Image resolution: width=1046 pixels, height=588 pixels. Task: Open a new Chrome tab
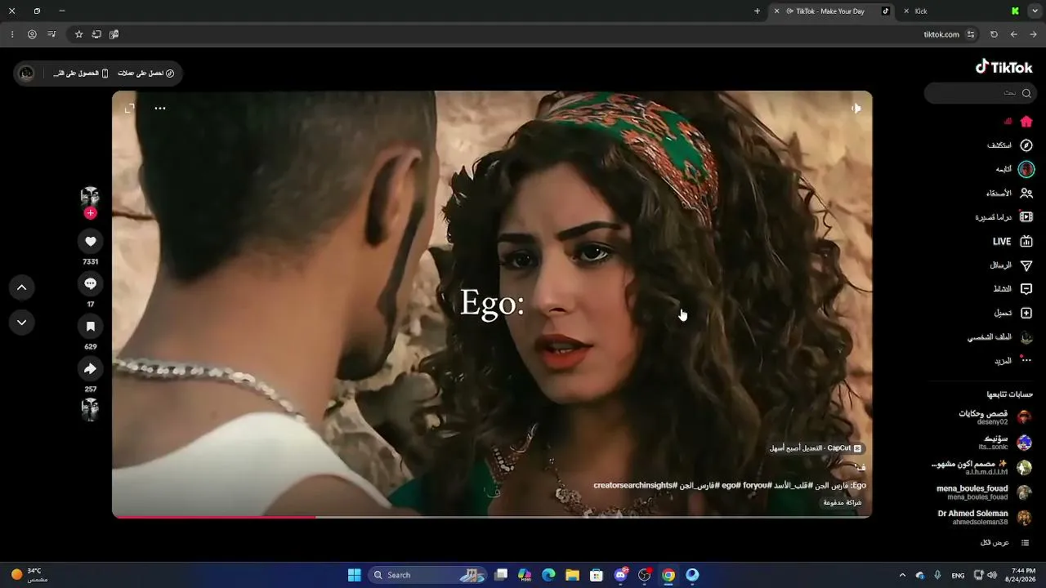(x=757, y=11)
